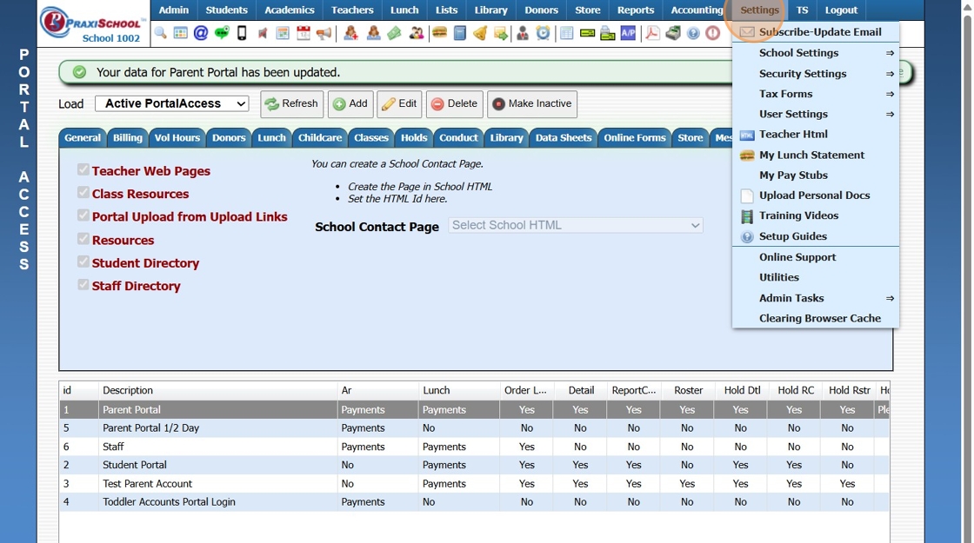Click the magnifying glass search icon
This screenshot has width=974, height=543.
(161, 34)
